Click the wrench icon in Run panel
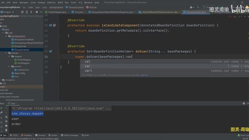 click(x=2, y=112)
